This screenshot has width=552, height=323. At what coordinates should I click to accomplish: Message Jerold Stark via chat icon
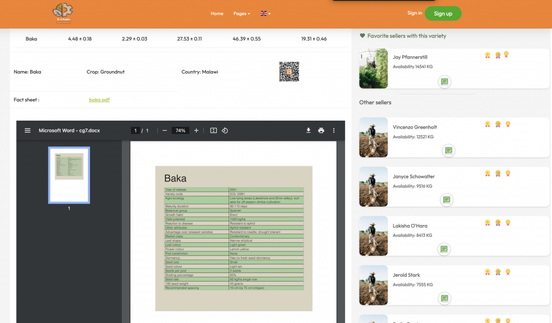coord(445,298)
